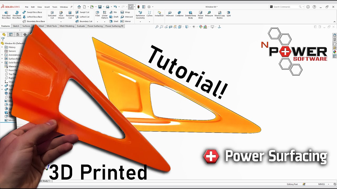Click the Move/Copy Bodies tool
Screen dimensions: 337x189
[x=220, y=15]
